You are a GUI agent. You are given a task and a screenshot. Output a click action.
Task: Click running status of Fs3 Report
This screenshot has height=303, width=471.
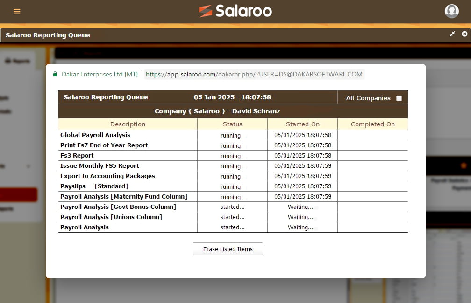230,156
